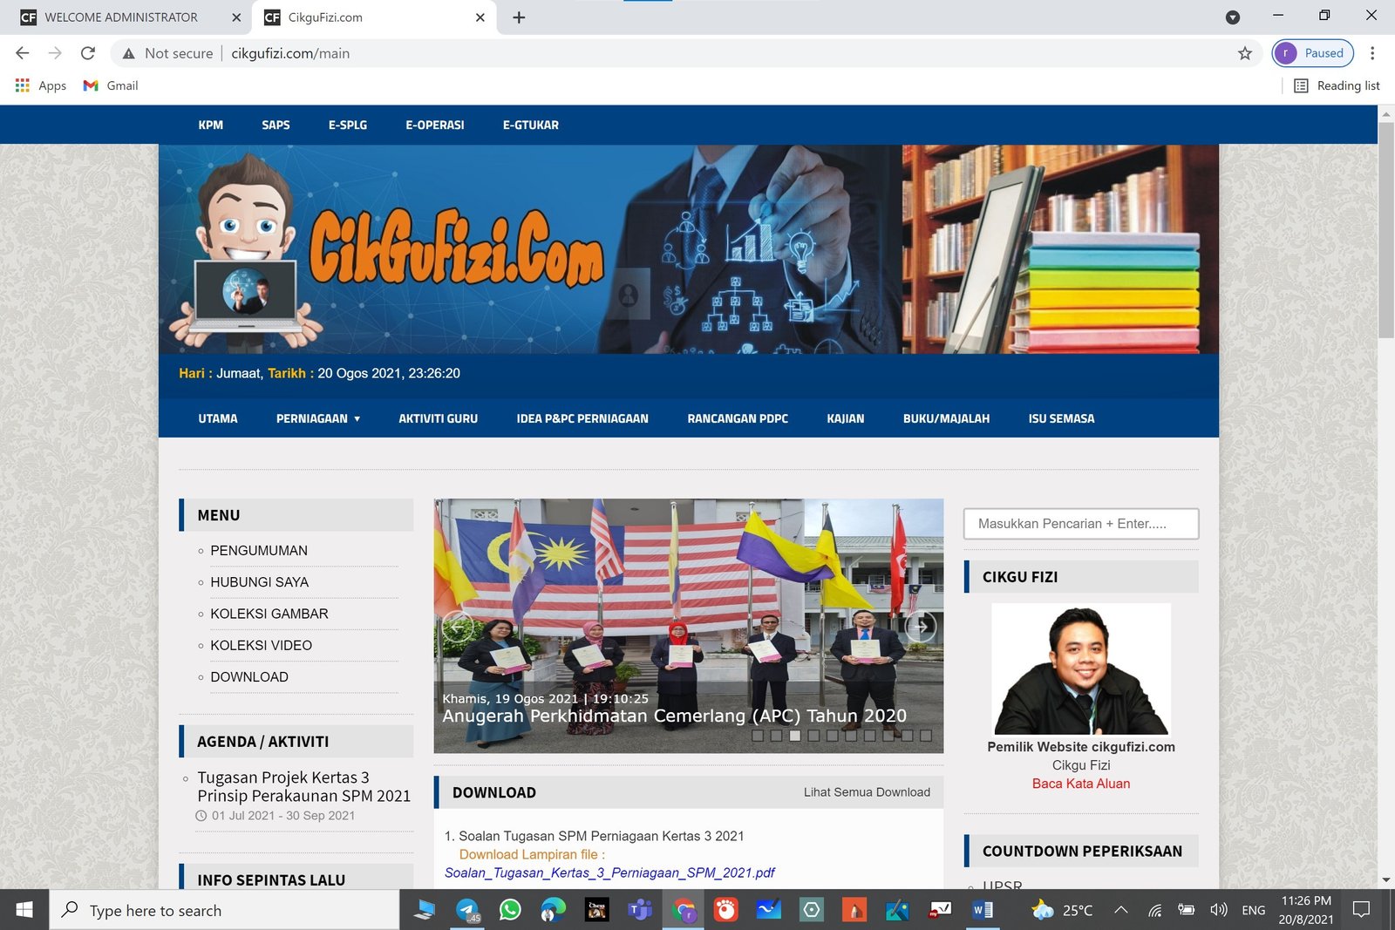Click the CikguFizi.com banner logo

pyautogui.click(x=457, y=248)
